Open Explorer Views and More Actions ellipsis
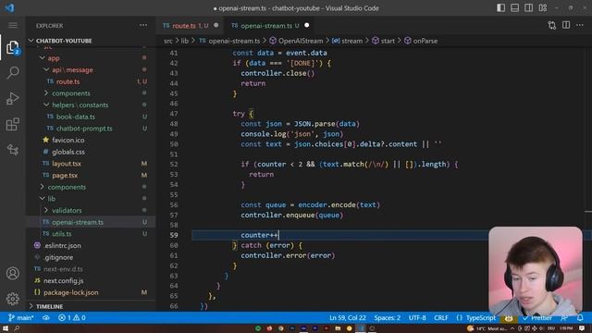The height and width of the screenshot is (333, 592). tap(143, 25)
